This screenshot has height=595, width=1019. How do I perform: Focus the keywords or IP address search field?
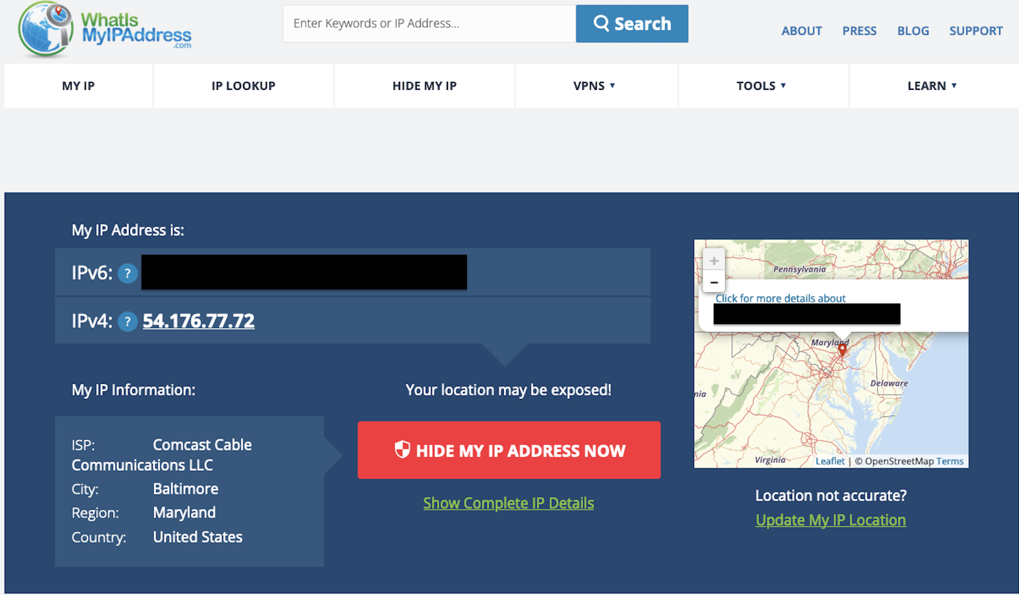[x=429, y=24]
